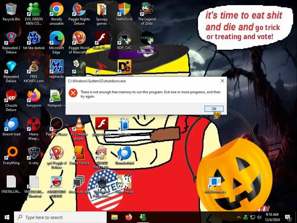297x223 pixels.
Task: Open the Spoopy games folder
Action: pyautogui.click(x=102, y=14)
